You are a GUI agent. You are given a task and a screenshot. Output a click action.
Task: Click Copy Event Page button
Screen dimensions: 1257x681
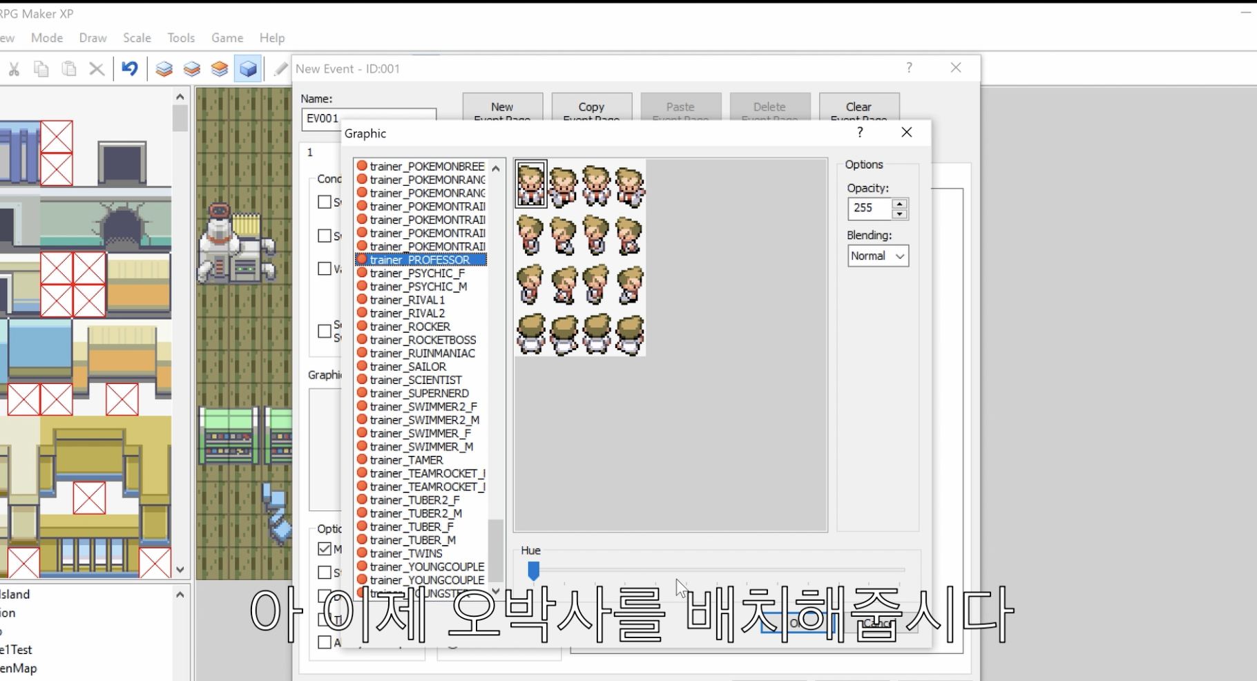(591, 108)
